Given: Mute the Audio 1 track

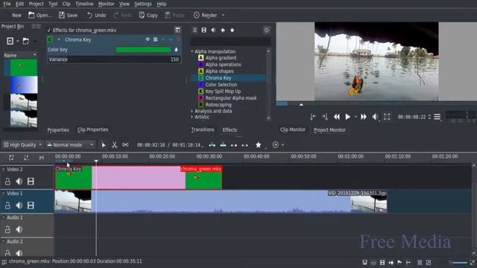Looking at the screenshot, I should click(19, 229).
